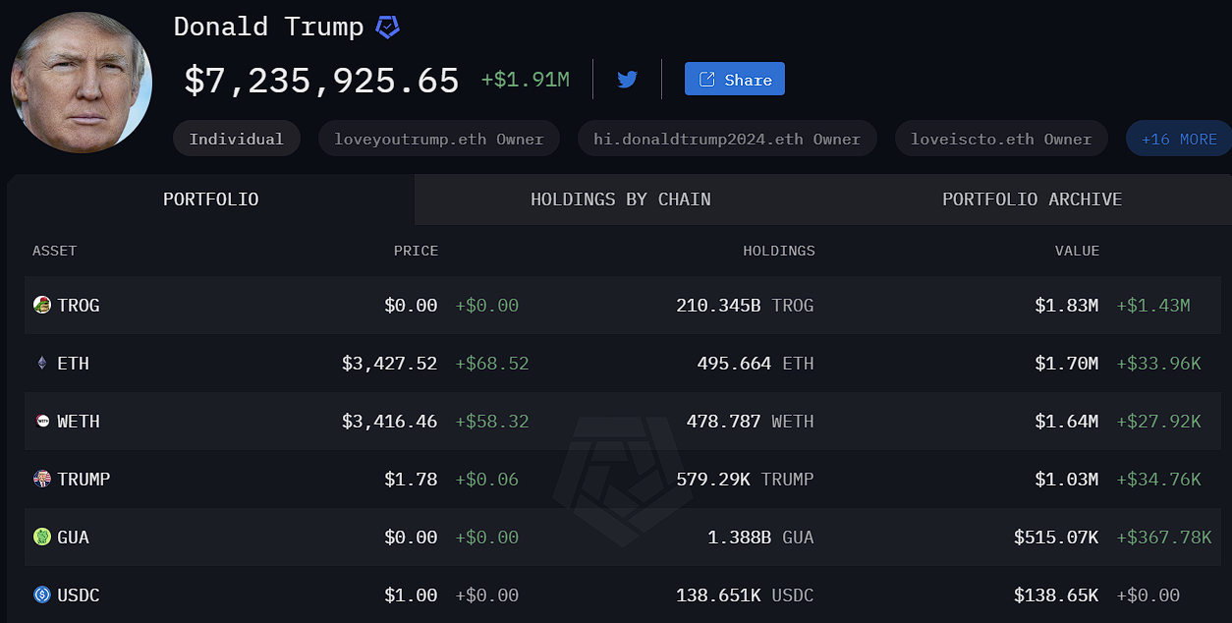Switch to Holdings By Chain tab
The height and width of the screenshot is (623, 1232).
(620, 199)
